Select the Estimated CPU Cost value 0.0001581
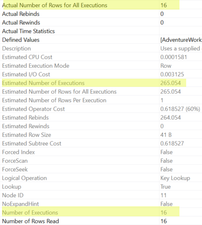202x225 pixels. 174,57
